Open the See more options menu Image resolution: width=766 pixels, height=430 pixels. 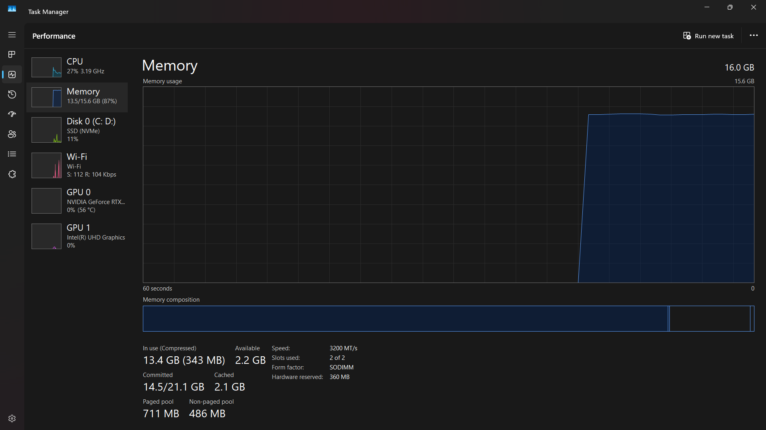click(753, 35)
